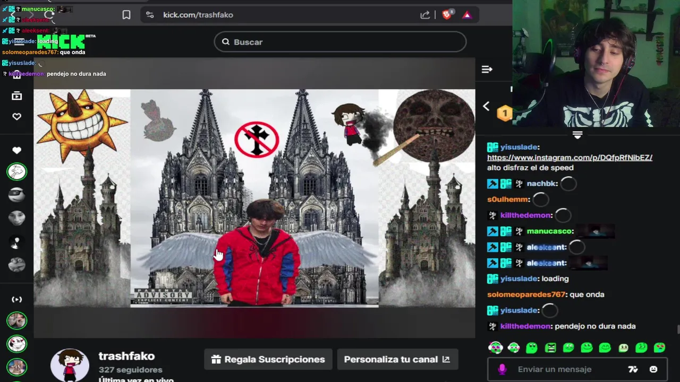Viewport: 680px width, 382px height.
Task: Open the 7TV emote icon
Action: pyautogui.click(x=633, y=369)
